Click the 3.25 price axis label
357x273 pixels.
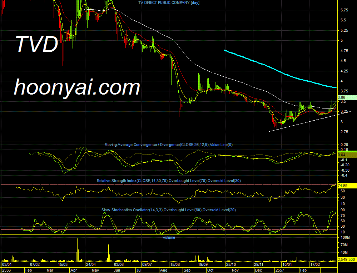point(344,112)
